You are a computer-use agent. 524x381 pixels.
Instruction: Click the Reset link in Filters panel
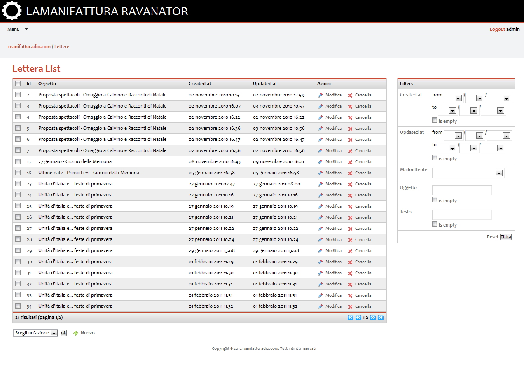pyautogui.click(x=493, y=236)
